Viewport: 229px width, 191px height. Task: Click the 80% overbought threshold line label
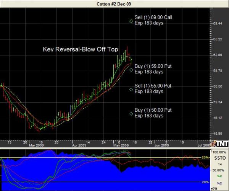pyautogui.click(x=205, y=157)
